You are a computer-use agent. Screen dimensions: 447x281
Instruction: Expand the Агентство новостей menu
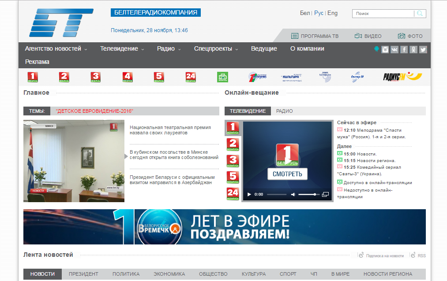(x=56, y=48)
